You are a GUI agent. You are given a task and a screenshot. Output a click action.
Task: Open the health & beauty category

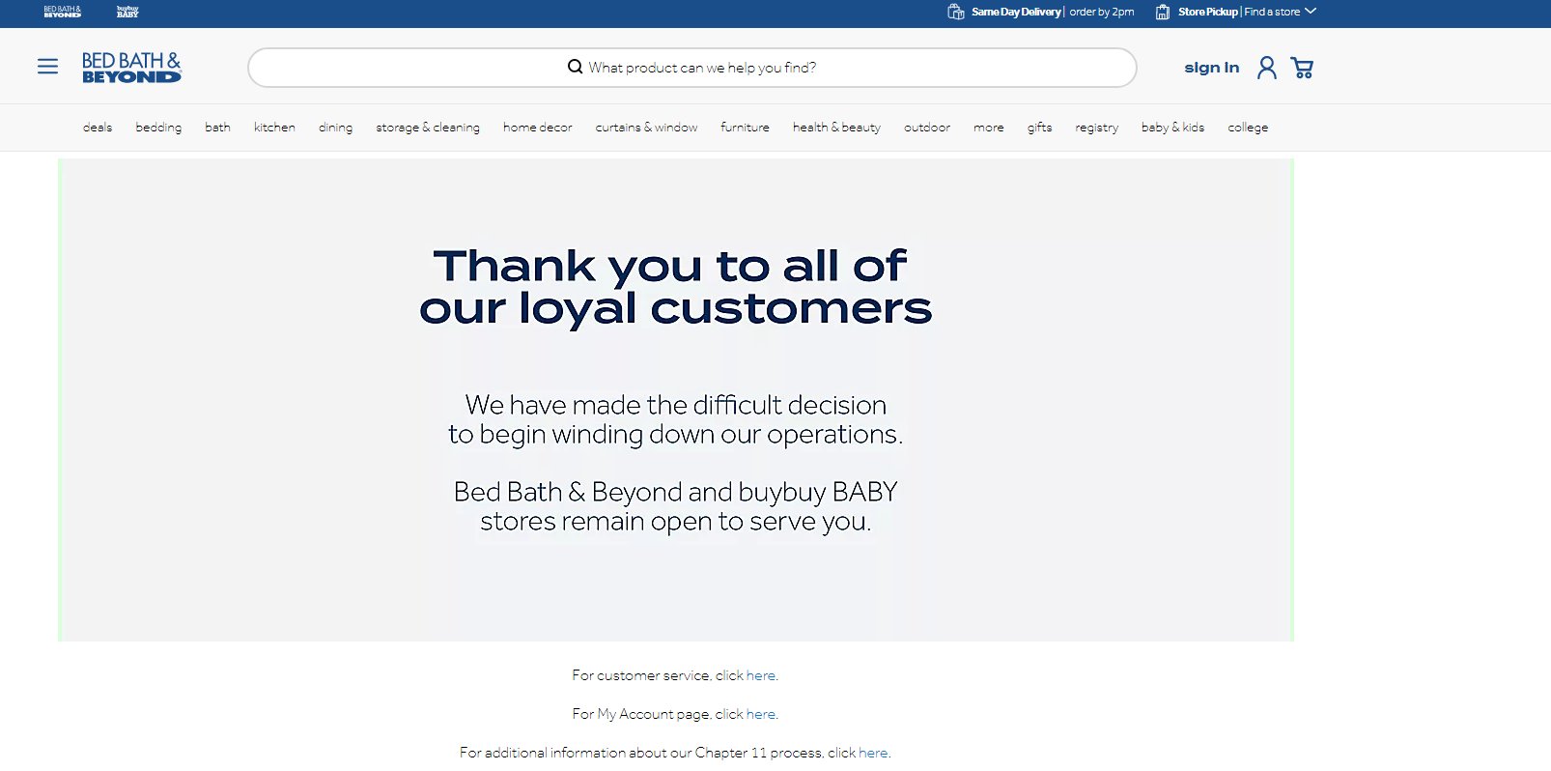coord(836,128)
